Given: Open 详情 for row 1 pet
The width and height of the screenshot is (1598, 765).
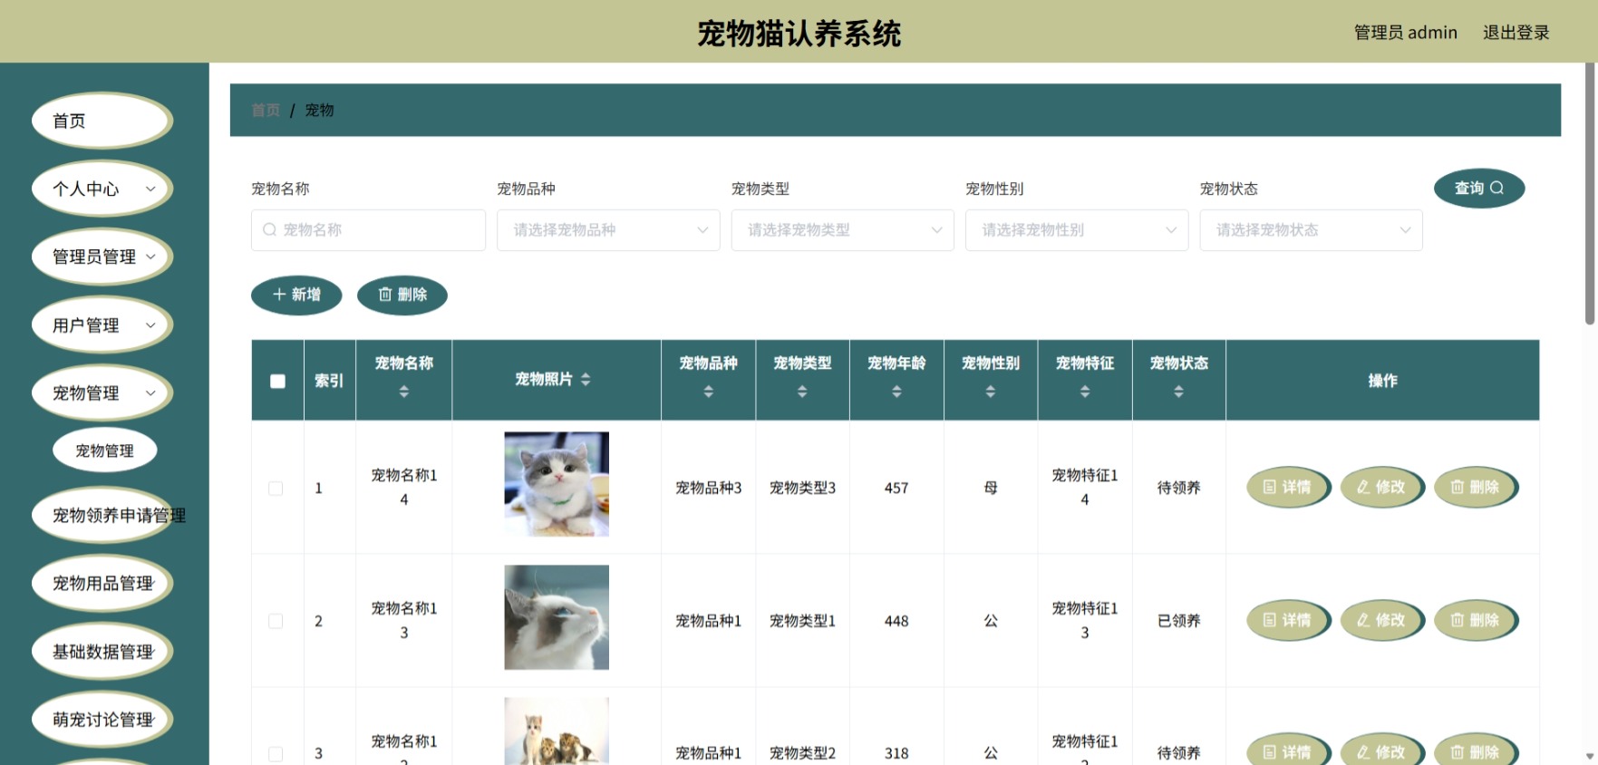Looking at the screenshot, I should point(1288,488).
